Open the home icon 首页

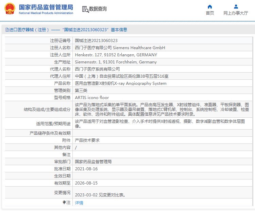pyautogui.click(x=210, y=7)
